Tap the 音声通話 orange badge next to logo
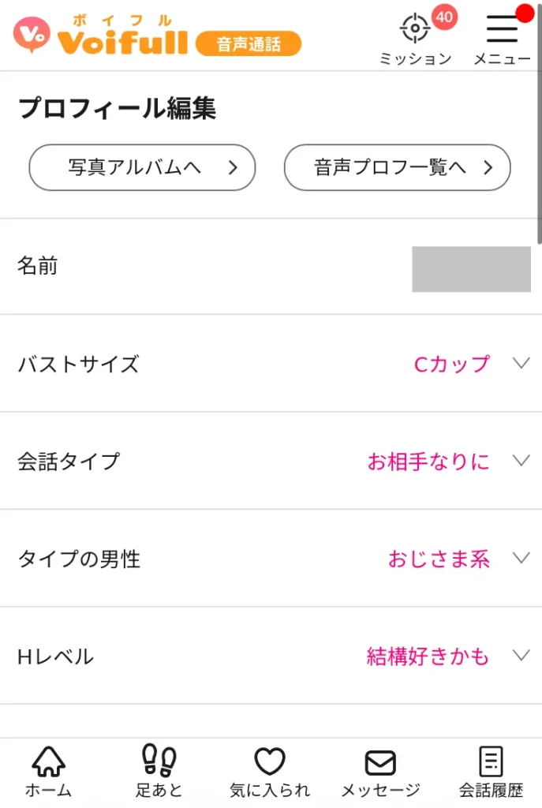 [249, 44]
